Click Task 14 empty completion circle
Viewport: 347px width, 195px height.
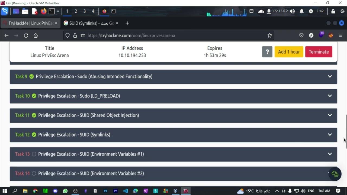click(34, 173)
